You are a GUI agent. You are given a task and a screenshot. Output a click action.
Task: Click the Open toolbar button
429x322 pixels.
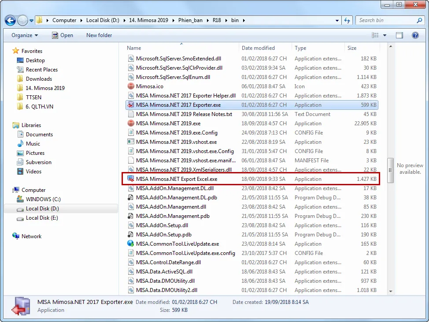pos(63,35)
